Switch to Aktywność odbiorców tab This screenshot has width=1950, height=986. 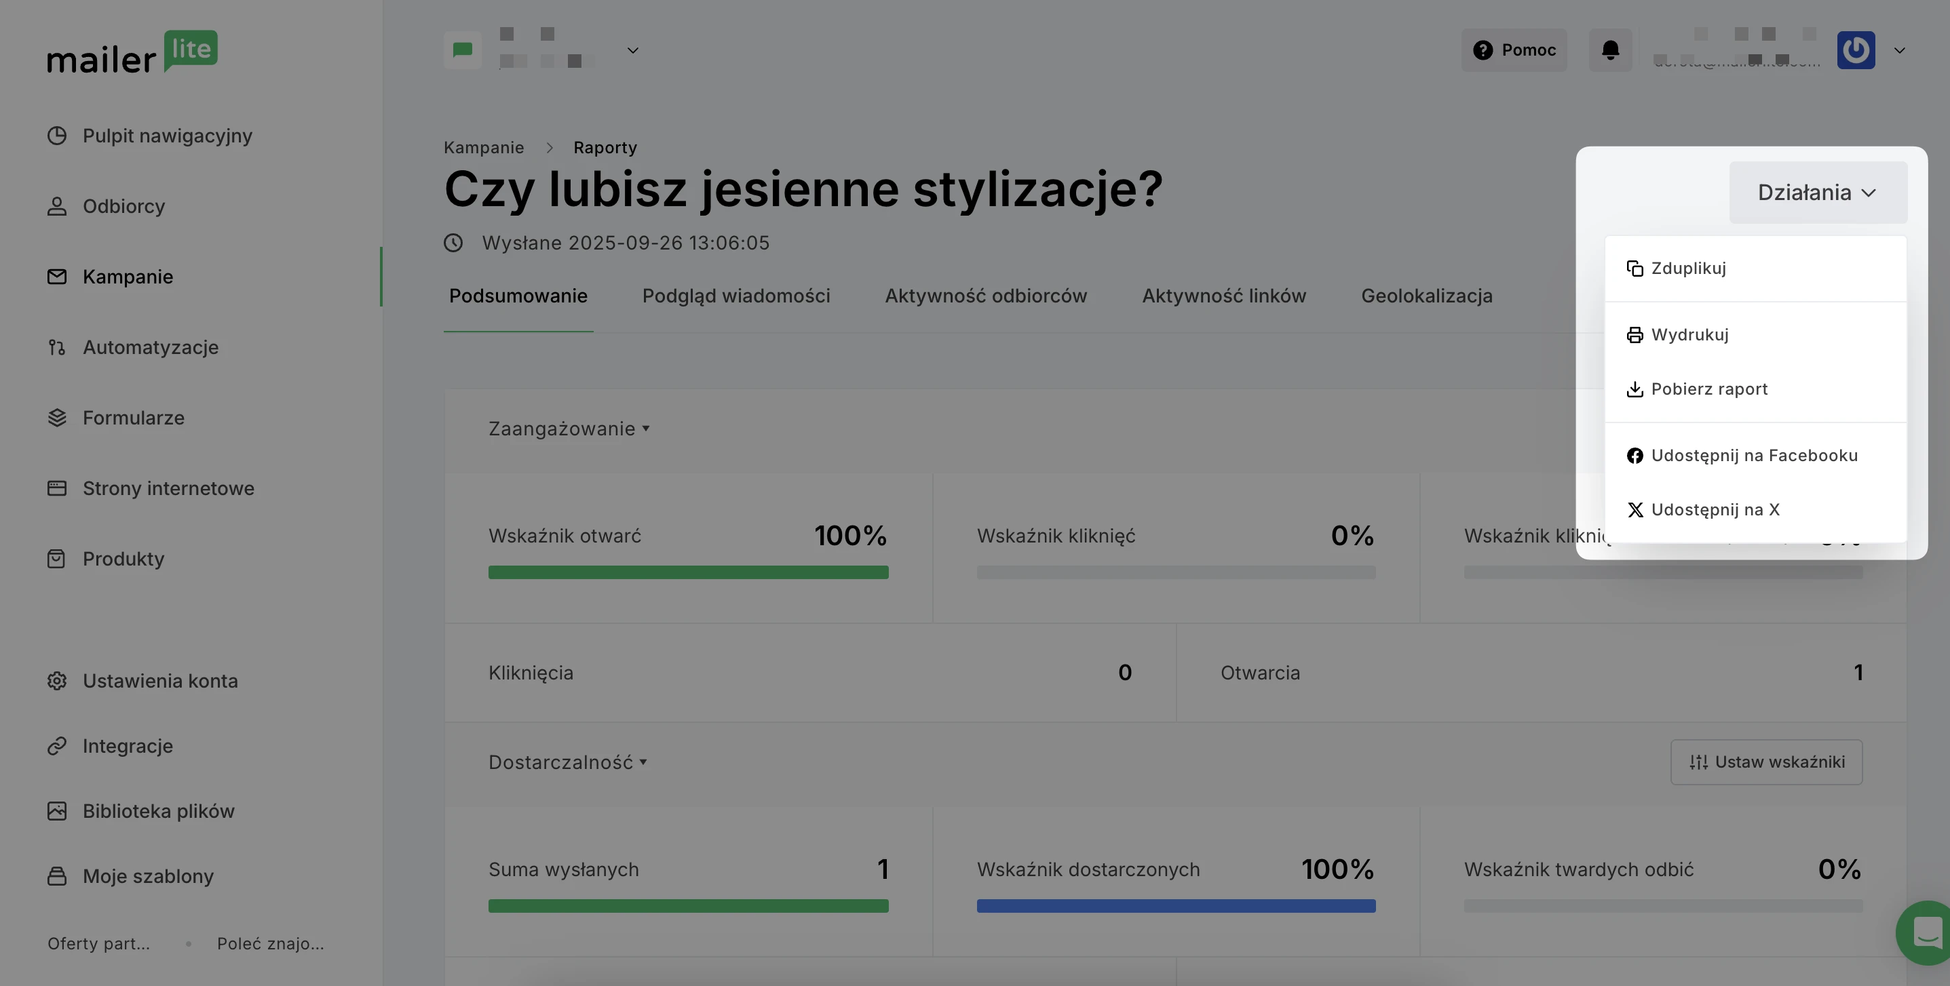coord(986,296)
